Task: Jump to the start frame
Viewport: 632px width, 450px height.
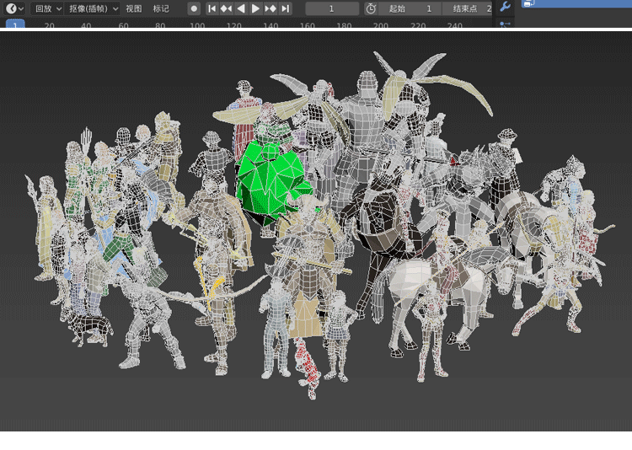Action: coord(212,8)
